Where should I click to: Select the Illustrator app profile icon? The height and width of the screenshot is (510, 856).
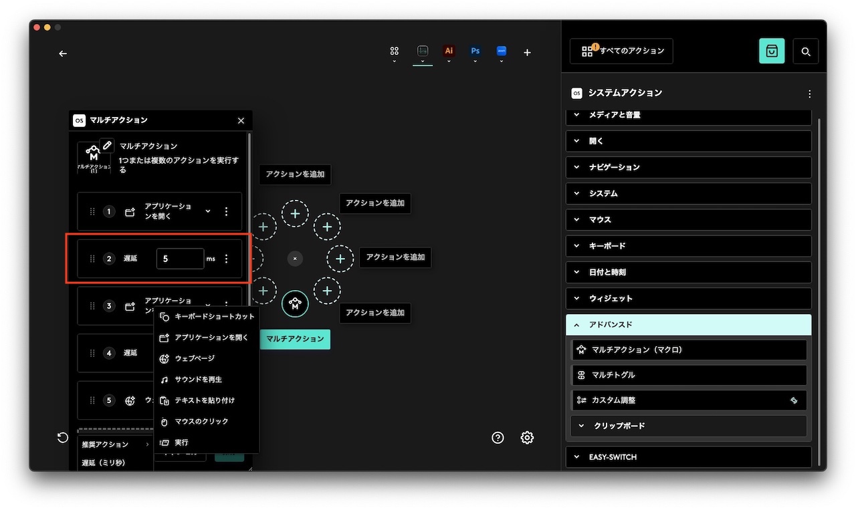[x=449, y=51]
